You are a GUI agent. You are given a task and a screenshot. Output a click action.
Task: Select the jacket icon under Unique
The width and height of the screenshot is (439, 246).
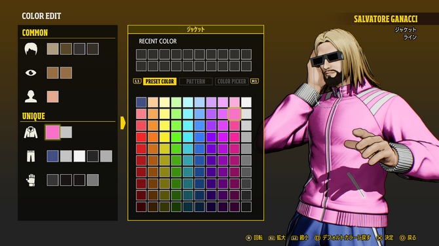click(x=31, y=132)
